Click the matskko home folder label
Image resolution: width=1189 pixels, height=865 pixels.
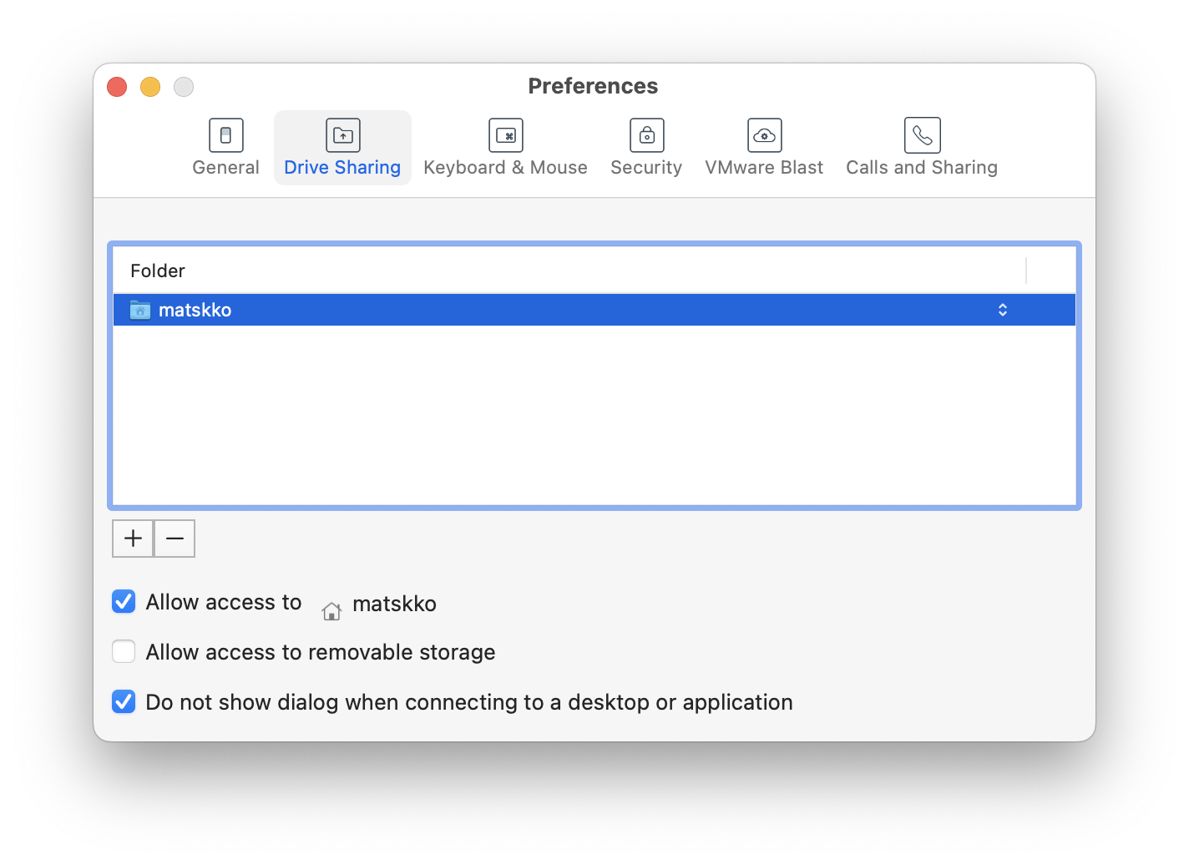(394, 604)
